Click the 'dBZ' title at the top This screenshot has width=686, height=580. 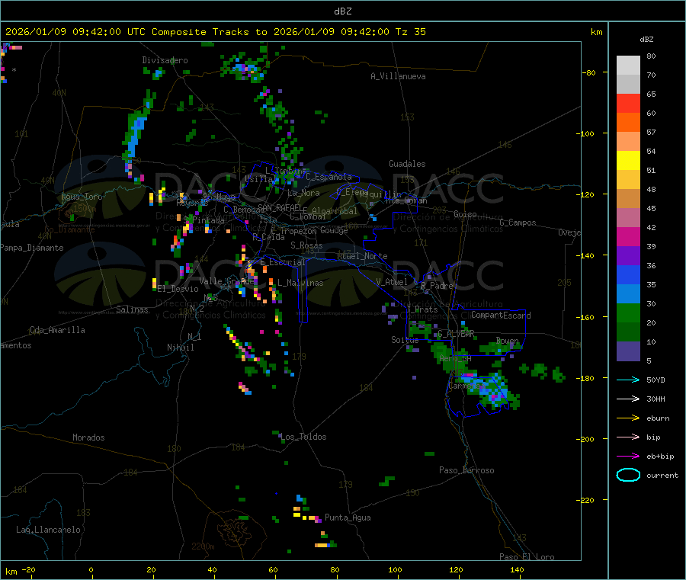click(342, 11)
